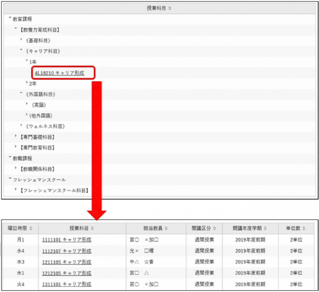The image size is (319, 292).
Task: Sort by 担当教員 column
Action: tap(156, 228)
